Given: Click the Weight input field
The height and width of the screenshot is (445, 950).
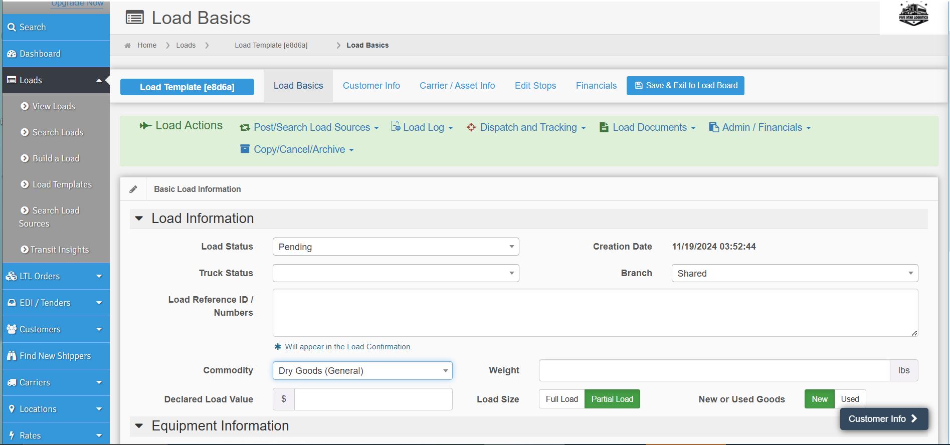Looking at the screenshot, I should pos(714,370).
